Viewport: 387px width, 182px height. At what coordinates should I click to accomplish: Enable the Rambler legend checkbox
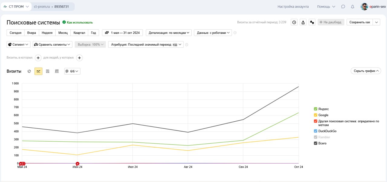[x=316, y=137]
